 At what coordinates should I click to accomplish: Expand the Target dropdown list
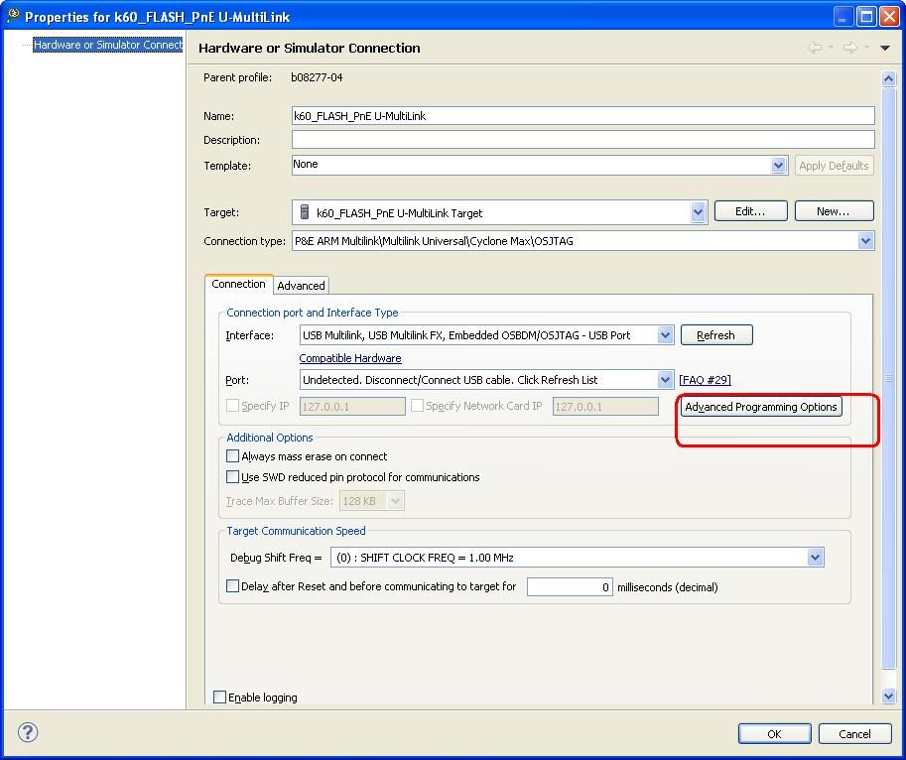point(698,212)
